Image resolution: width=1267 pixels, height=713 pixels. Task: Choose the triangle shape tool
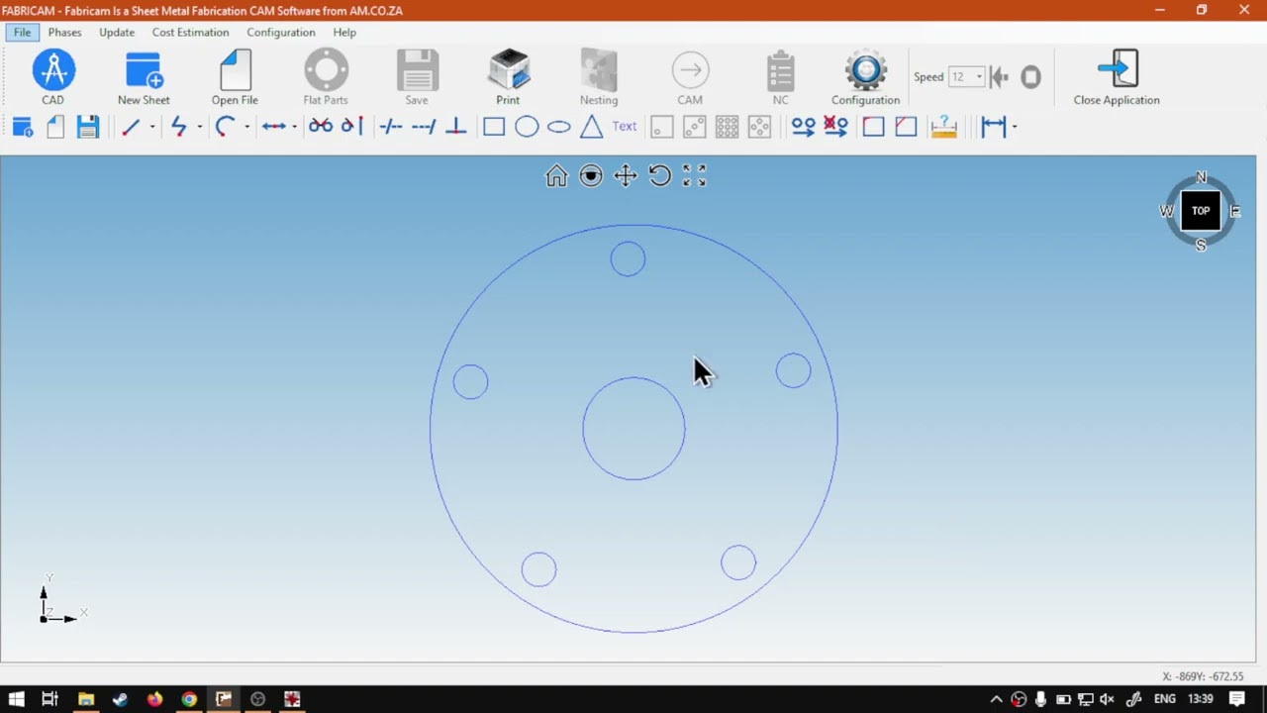click(591, 127)
